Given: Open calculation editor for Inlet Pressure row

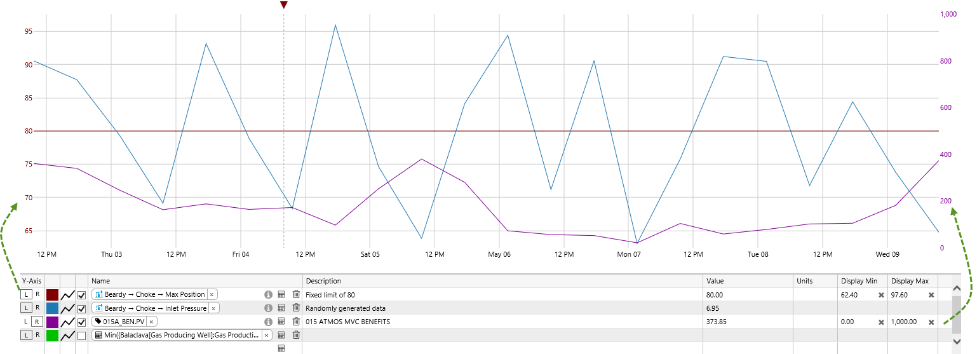Looking at the screenshot, I should [x=281, y=308].
